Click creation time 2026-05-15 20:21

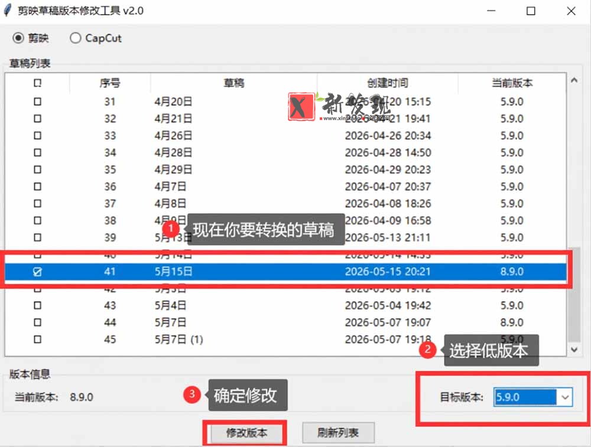388,272
